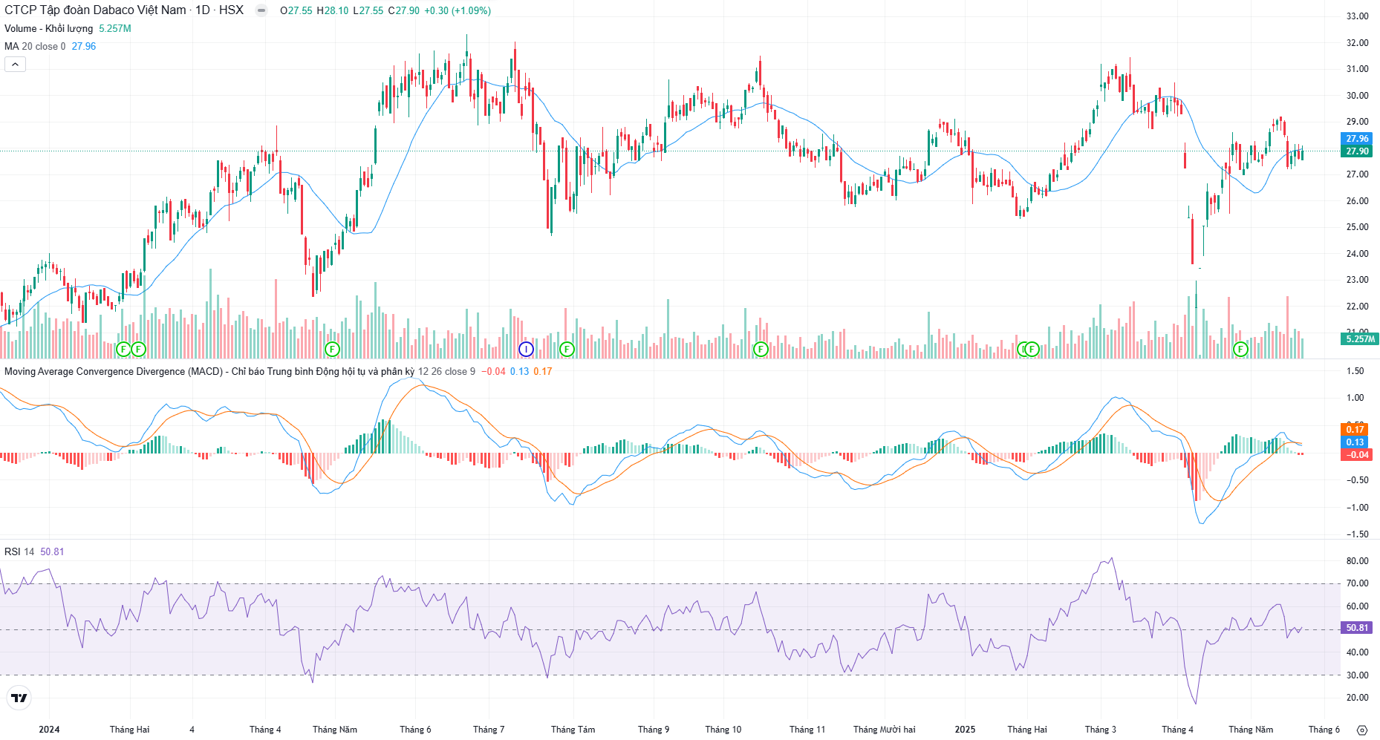Click the green 27.90 last price label

pos(1357,151)
